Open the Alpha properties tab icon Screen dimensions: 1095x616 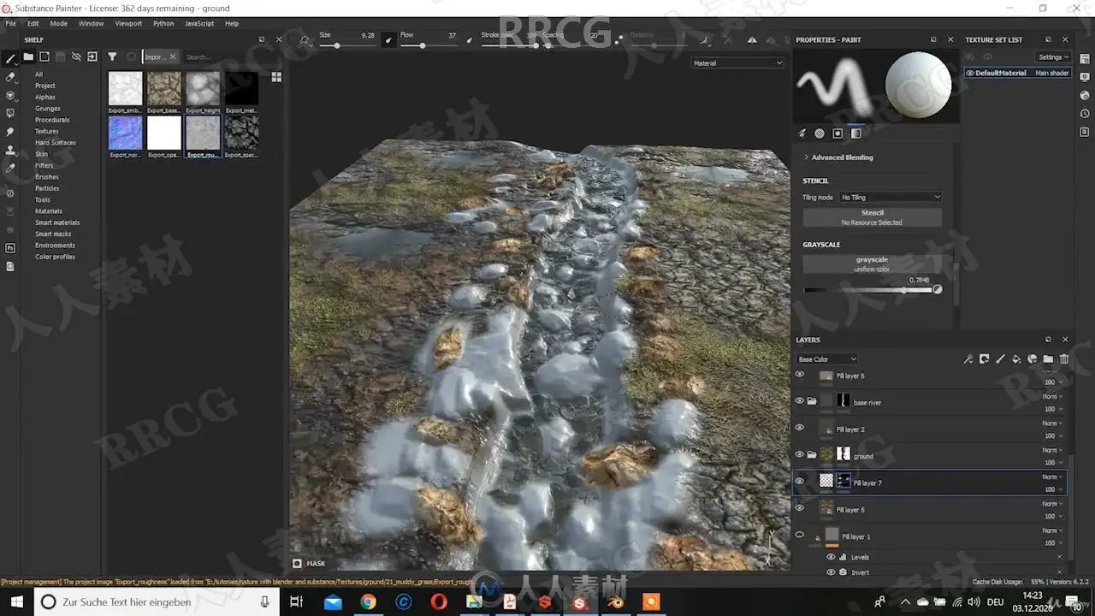point(820,133)
